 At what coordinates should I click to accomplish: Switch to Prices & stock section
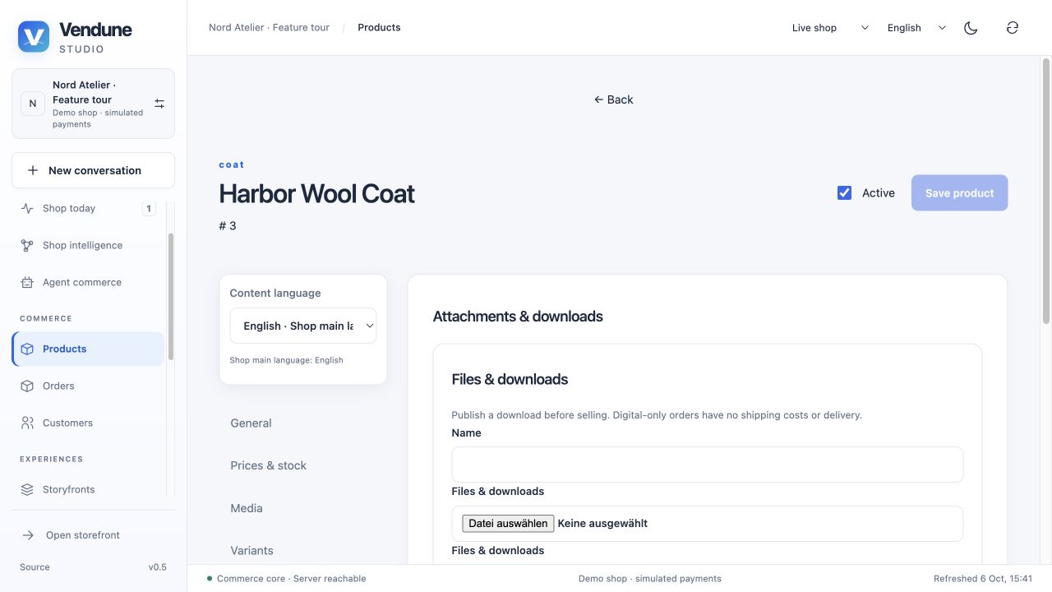(303, 465)
